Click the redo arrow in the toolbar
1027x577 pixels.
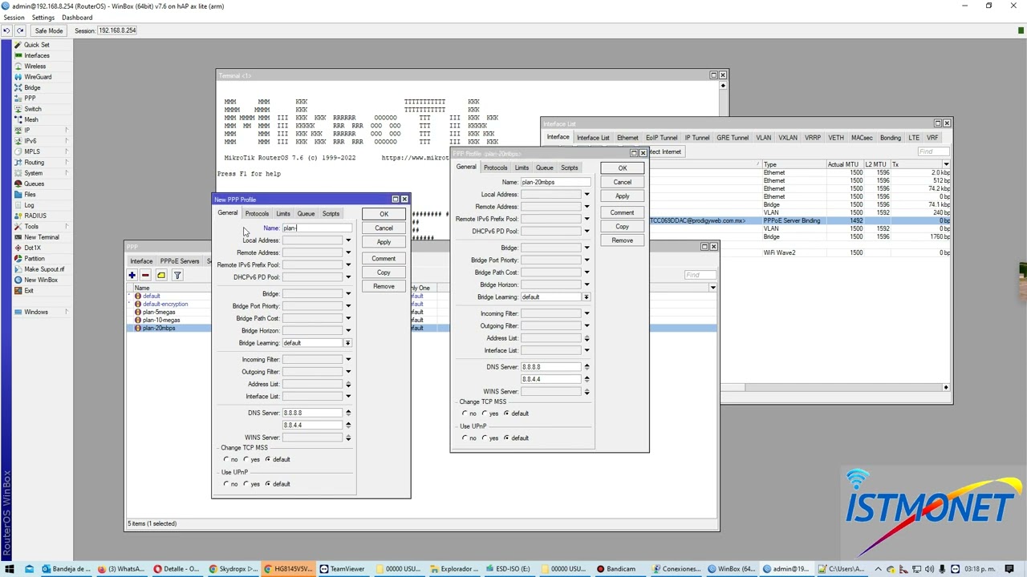pyautogui.click(x=20, y=30)
